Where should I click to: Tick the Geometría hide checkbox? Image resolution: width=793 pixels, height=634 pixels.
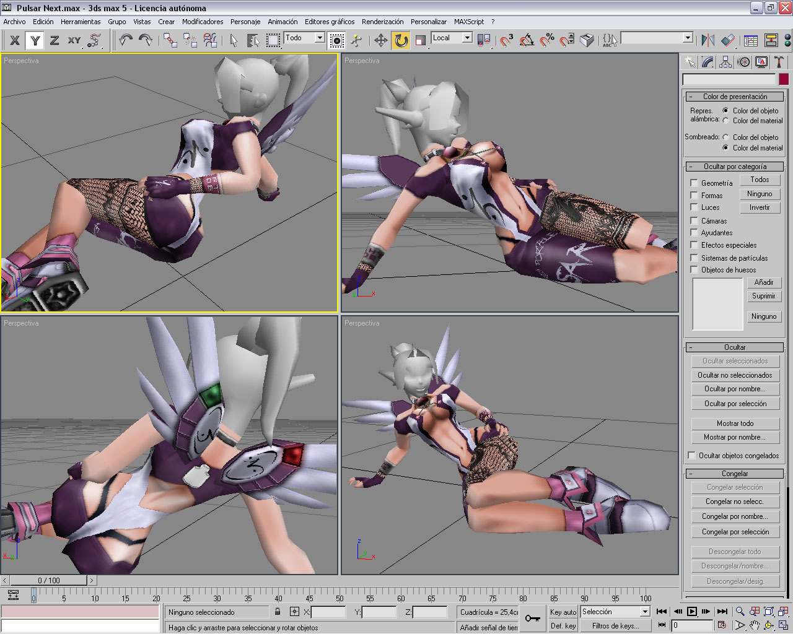click(694, 183)
